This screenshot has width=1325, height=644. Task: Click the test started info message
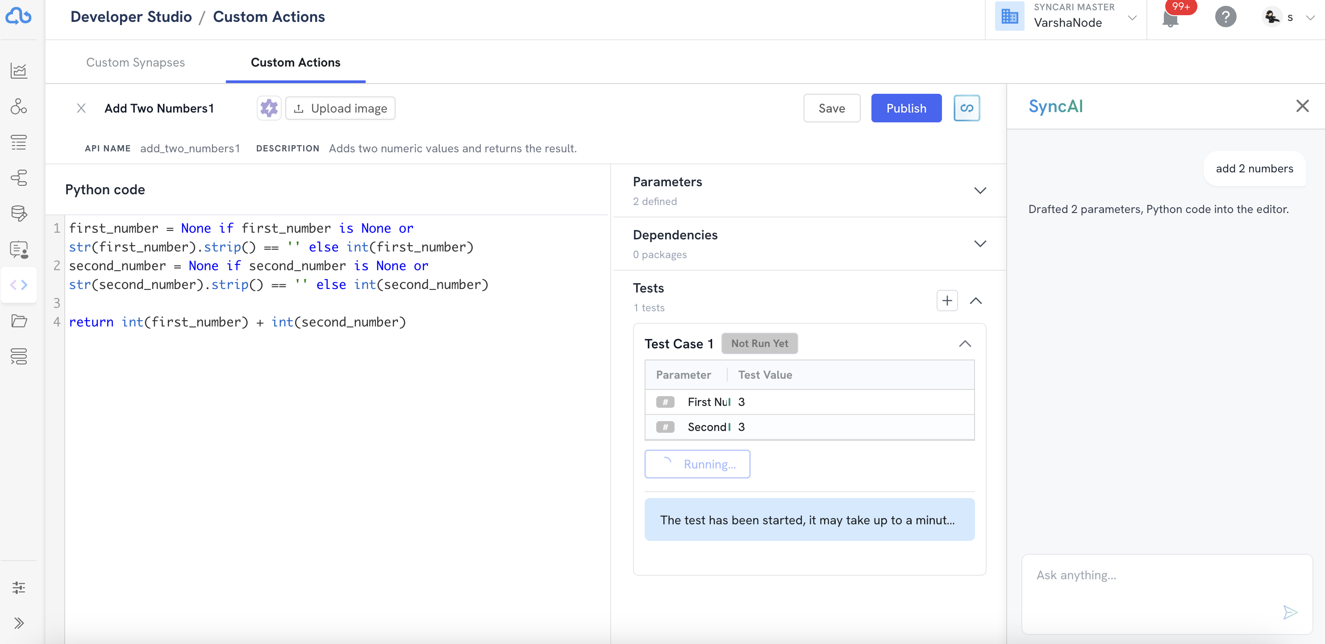point(809,519)
